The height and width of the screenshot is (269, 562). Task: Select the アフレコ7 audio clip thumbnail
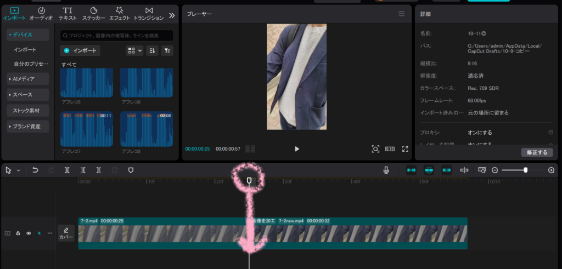[x=86, y=129]
